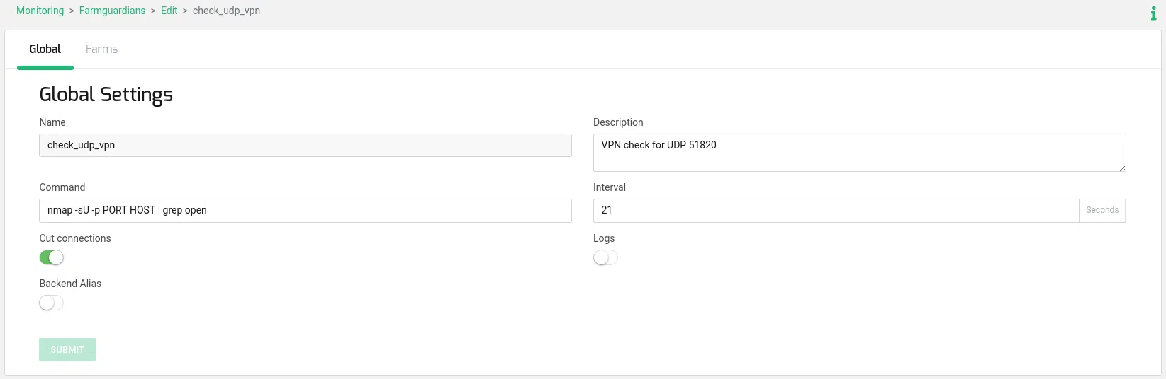Disable the Cut connections toggle
This screenshot has height=379, width=1166.
tap(52, 258)
